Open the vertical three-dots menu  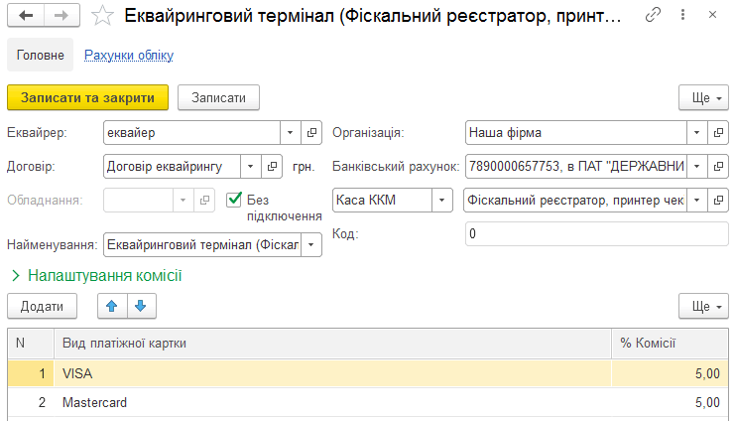[x=683, y=15]
